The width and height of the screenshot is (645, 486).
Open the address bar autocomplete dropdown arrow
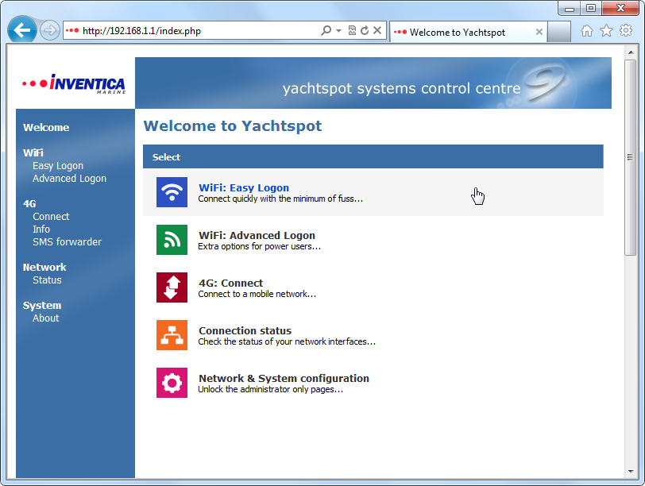(338, 30)
